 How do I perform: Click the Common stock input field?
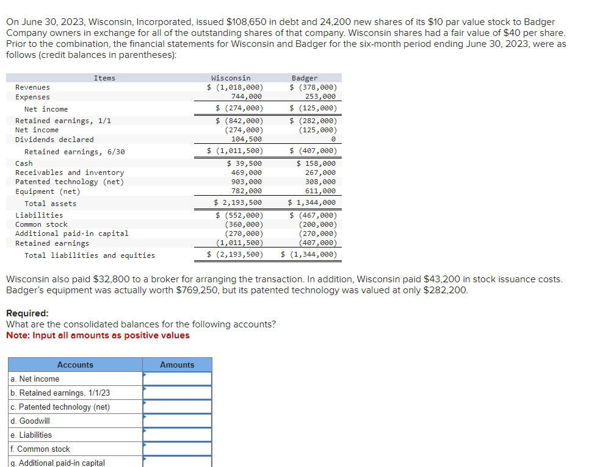pos(178,449)
